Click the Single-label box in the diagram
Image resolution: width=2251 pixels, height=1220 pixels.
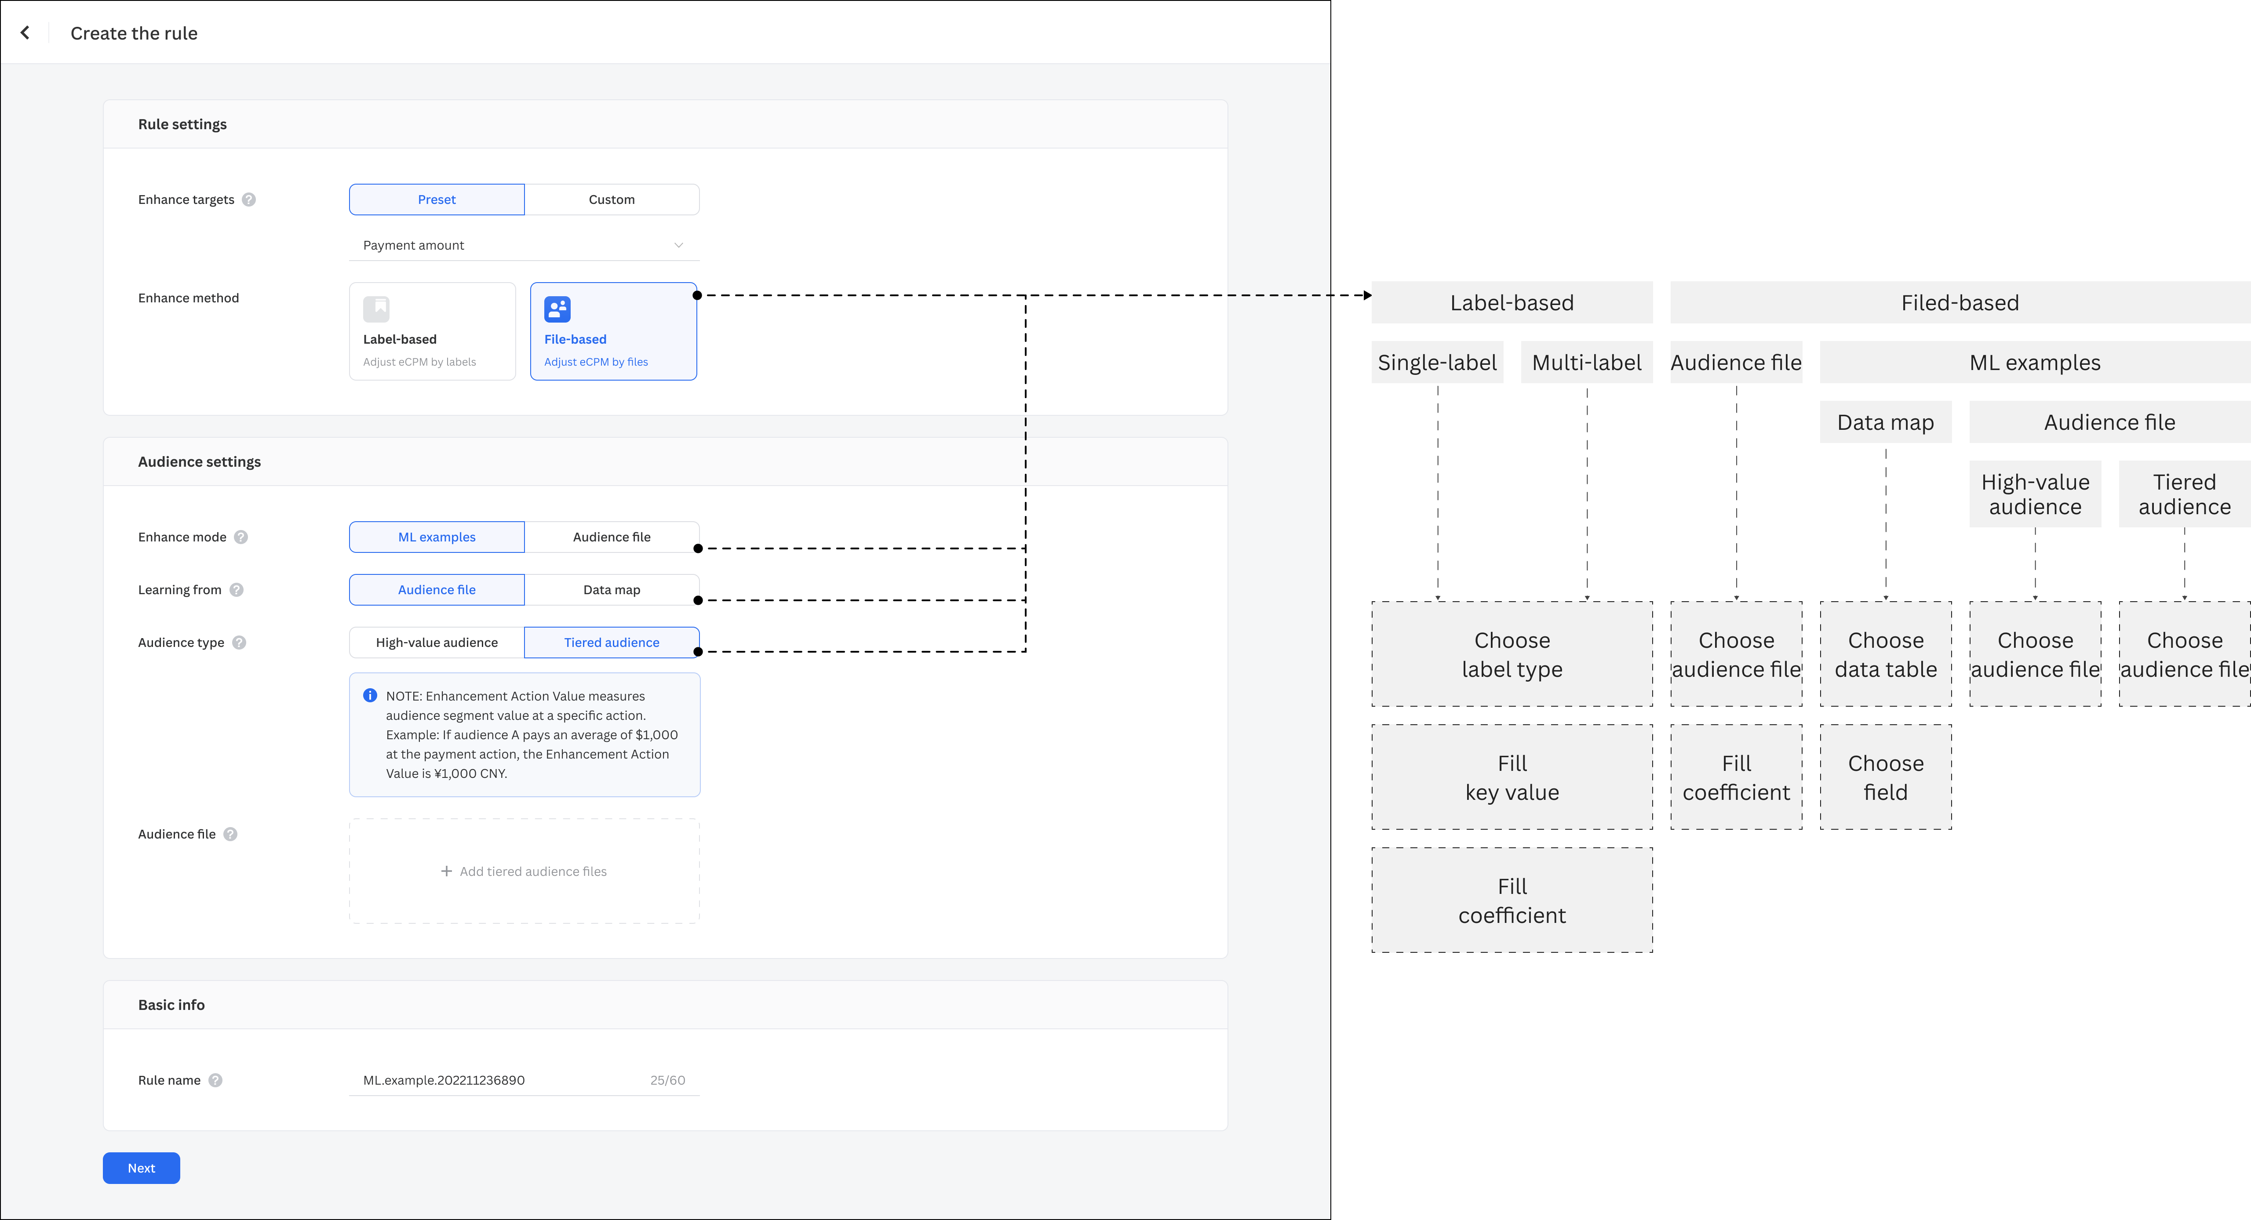tap(1438, 363)
